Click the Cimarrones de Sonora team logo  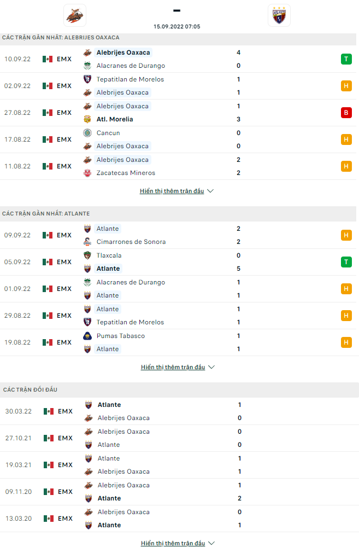tap(87, 242)
